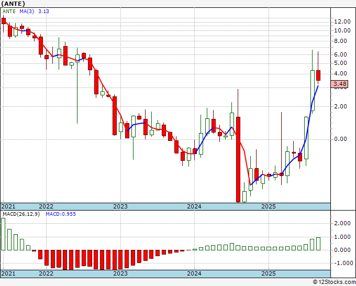Click the ANTE ticker legend label
This screenshot has height=286, width=356.
pos(9,12)
